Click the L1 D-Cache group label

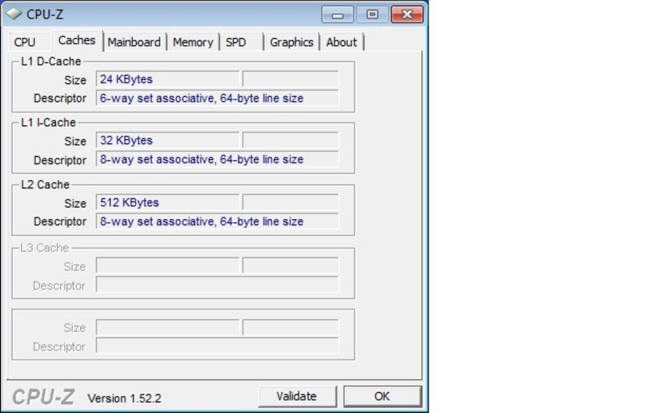tap(51, 61)
